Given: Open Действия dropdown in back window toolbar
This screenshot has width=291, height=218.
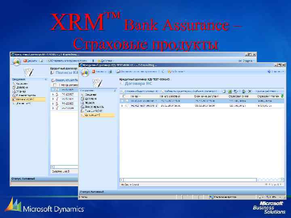Looking at the screenshot, I should pyautogui.click(x=106, y=61).
